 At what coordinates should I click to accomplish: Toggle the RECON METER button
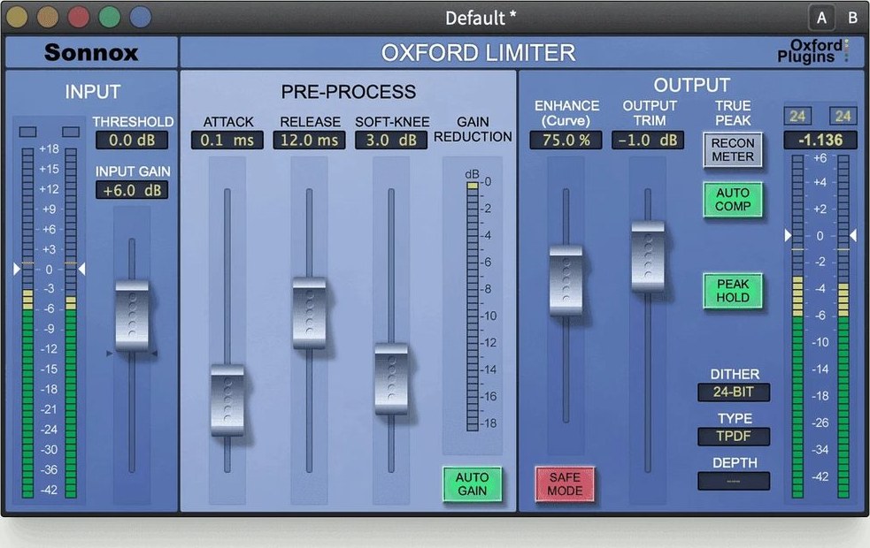733,149
